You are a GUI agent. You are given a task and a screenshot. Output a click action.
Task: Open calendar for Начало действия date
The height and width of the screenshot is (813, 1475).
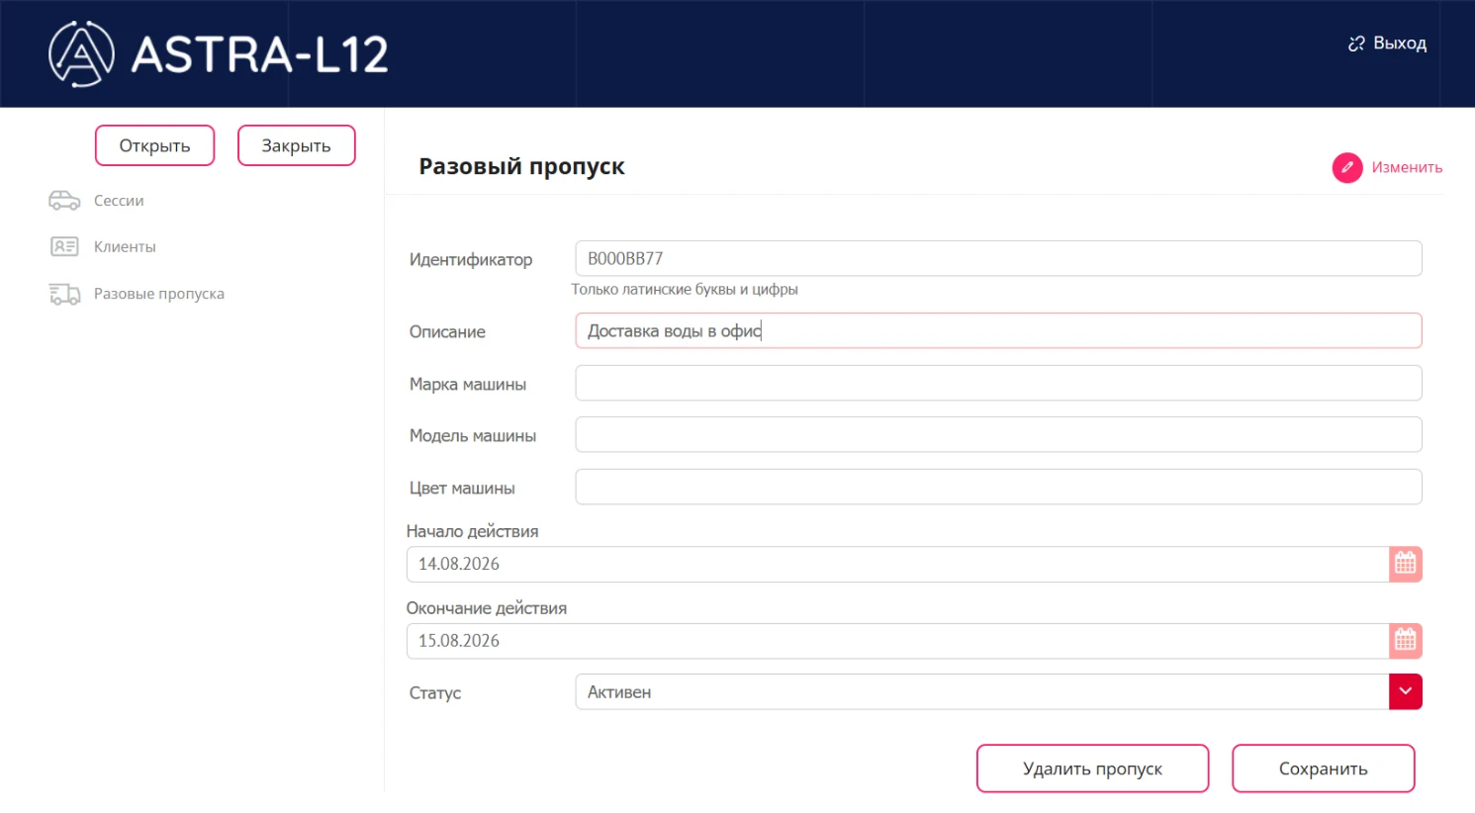click(1406, 564)
